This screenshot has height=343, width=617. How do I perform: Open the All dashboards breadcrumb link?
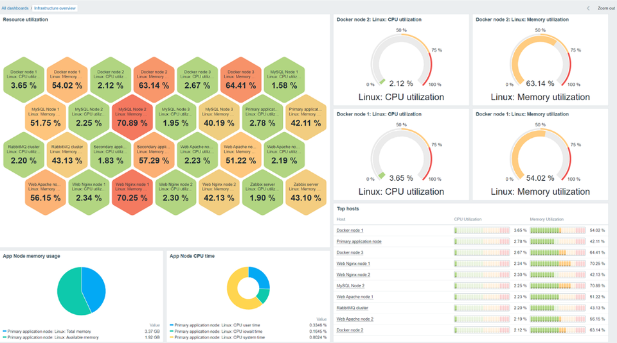click(x=15, y=8)
